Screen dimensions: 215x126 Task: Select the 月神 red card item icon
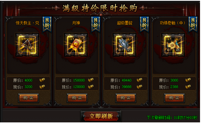click(76, 45)
